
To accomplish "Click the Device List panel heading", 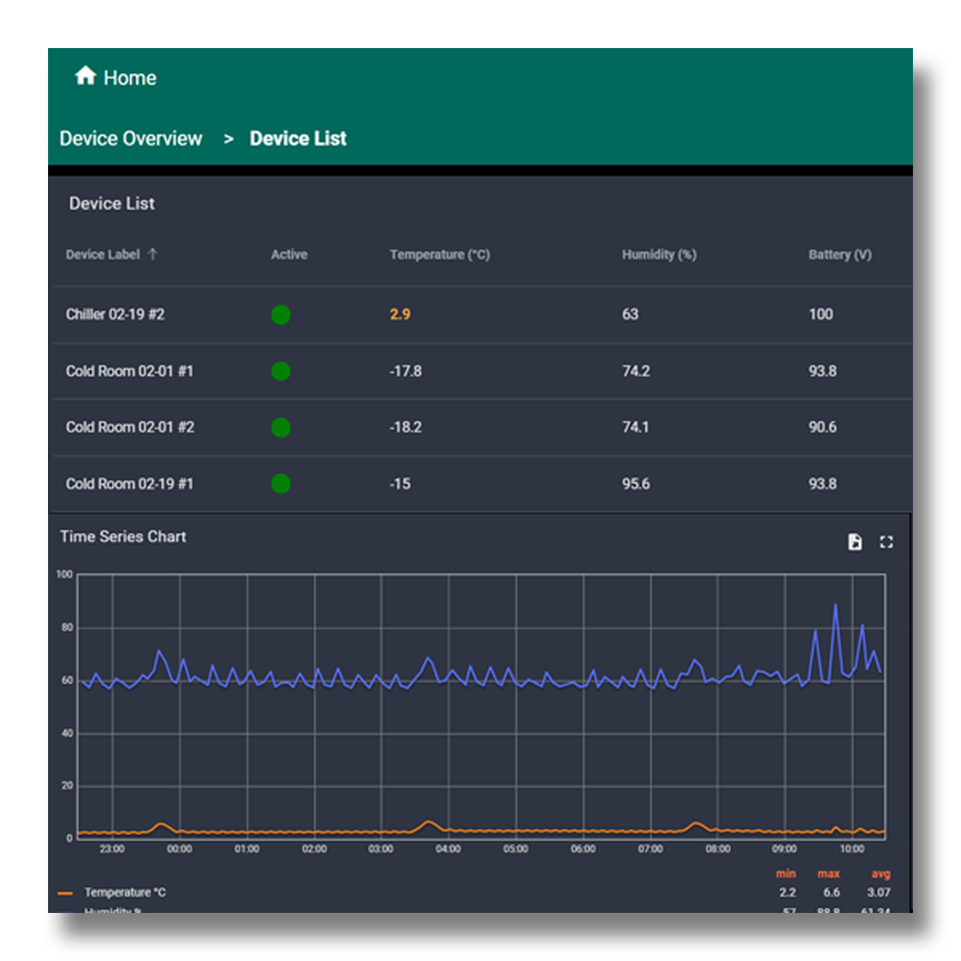I will tap(111, 204).
